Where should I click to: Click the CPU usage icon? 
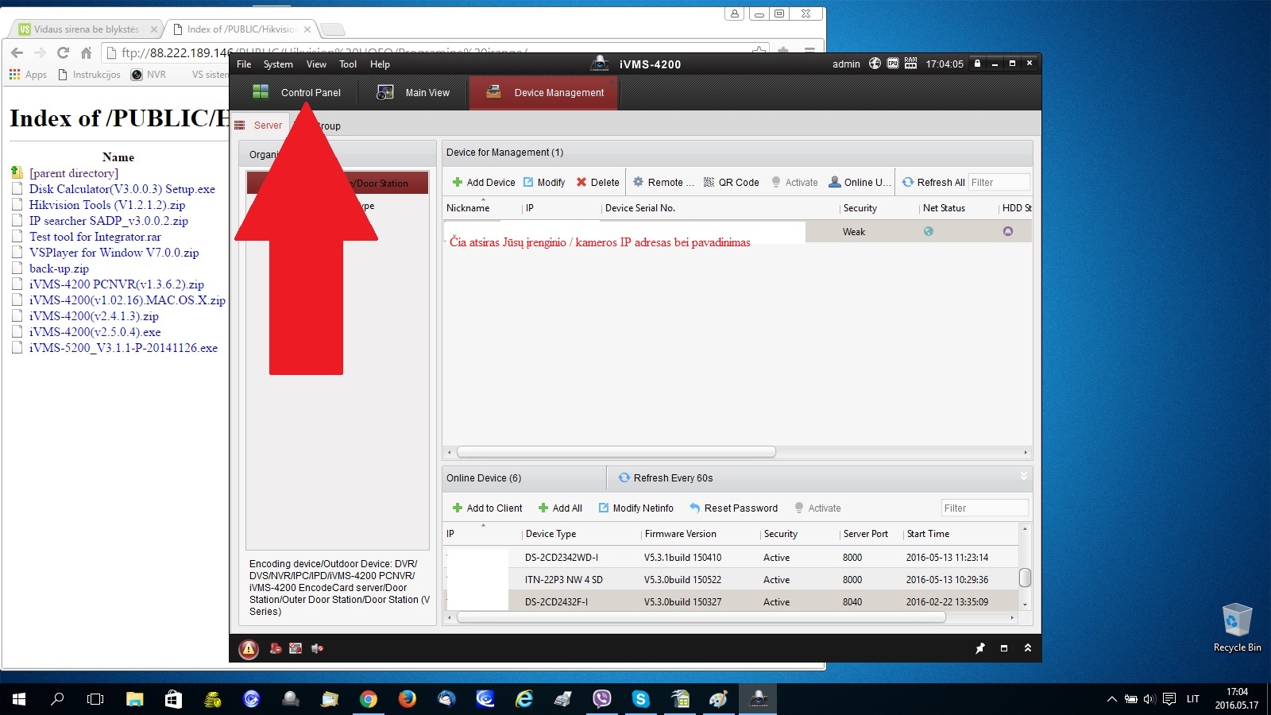coord(893,64)
